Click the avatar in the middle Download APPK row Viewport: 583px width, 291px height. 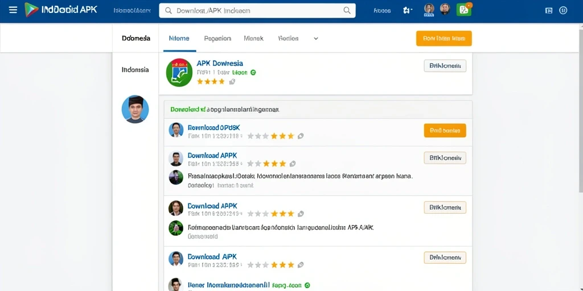coord(176,208)
